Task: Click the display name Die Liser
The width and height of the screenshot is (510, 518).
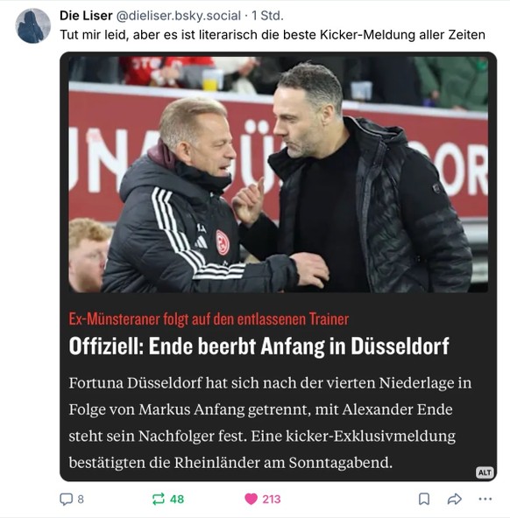Action: [x=86, y=16]
